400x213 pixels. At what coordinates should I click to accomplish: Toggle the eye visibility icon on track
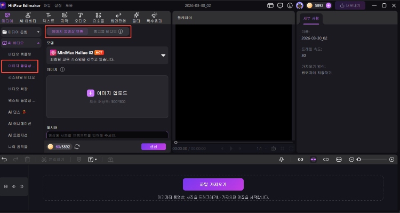click(14, 186)
